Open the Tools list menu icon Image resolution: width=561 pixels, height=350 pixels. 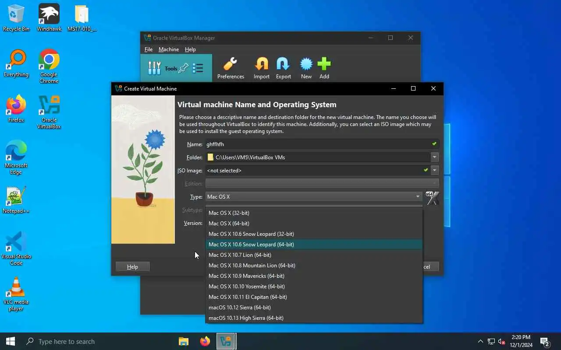(198, 68)
